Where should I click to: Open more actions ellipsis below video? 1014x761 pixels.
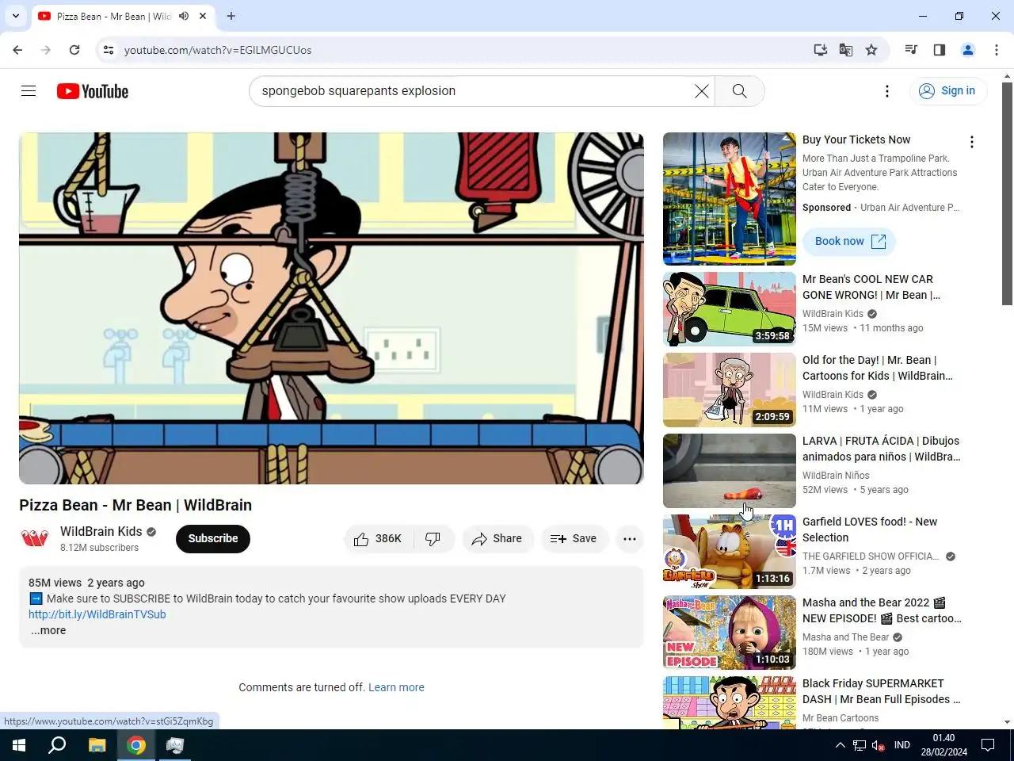click(x=630, y=539)
